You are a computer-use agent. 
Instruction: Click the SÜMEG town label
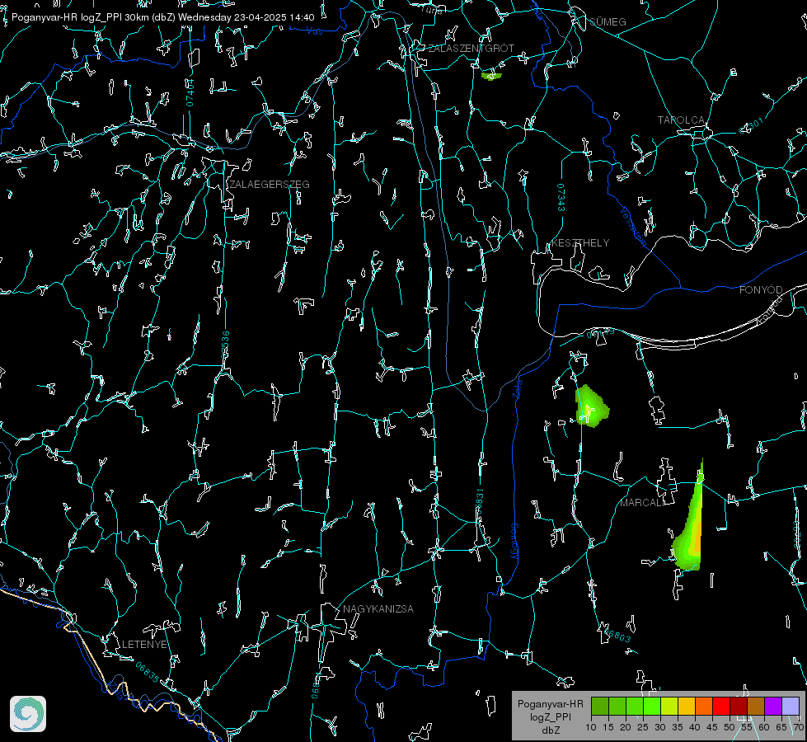[x=608, y=21]
